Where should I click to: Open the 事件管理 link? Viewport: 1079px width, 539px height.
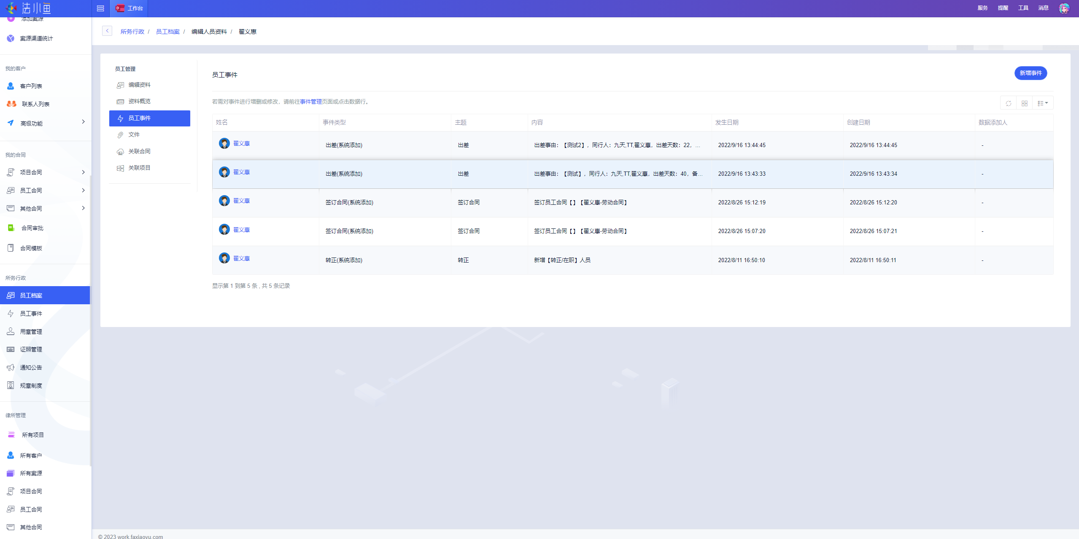pyautogui.click(x=310, y=102)
